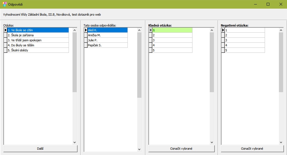
Task: Select row 2 in Kladná otázka list
Action: [x=172, y=35]
